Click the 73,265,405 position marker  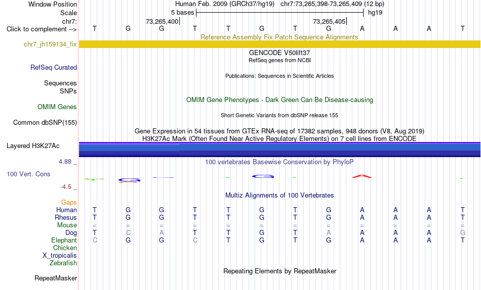[x=330, y=21]
